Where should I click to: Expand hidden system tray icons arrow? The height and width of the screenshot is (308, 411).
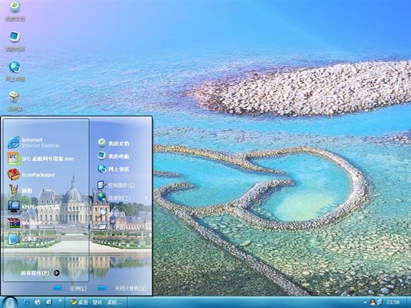click(x=365, y=302)
